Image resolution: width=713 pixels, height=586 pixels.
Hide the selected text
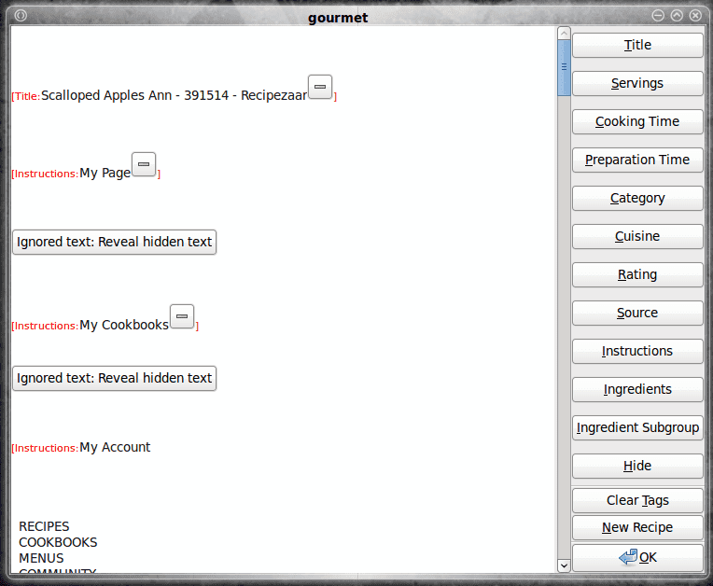(x=637, y=466)
